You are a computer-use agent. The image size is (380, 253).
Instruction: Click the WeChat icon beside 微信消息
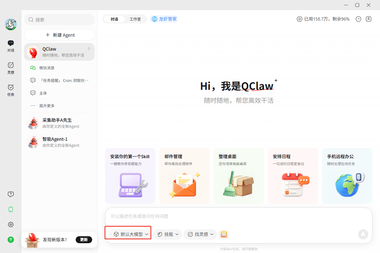33,68
